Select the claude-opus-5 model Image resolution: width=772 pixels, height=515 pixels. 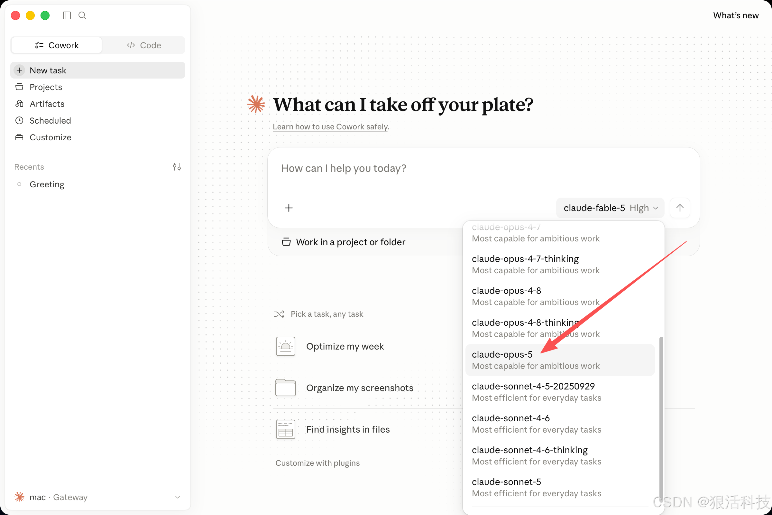[560, 360]
